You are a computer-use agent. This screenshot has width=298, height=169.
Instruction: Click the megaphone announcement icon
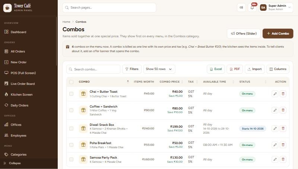click(x=241, y=7)
